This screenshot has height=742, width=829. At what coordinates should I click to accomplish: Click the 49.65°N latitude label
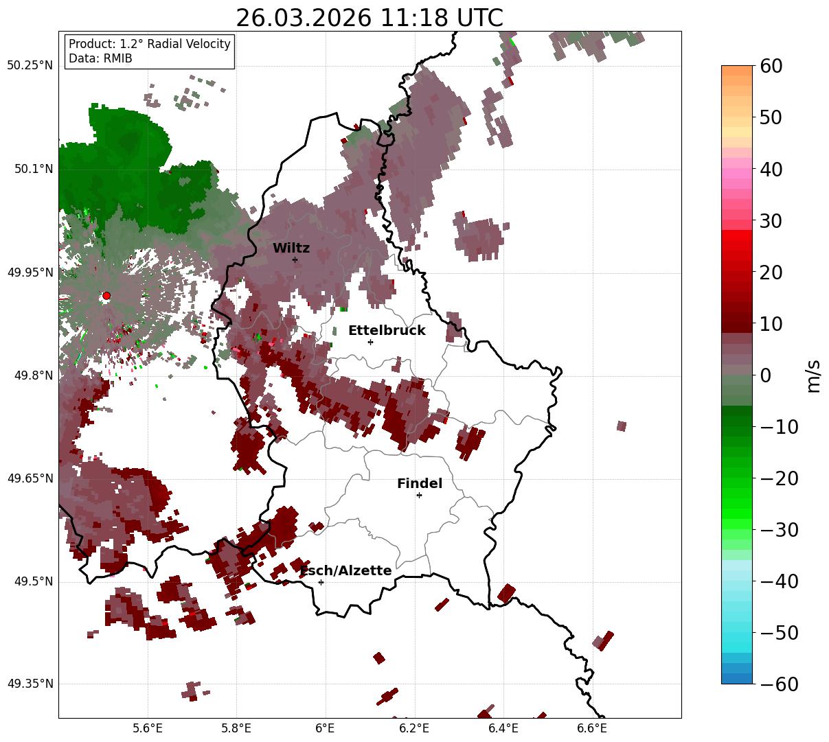(x=30, y=478)
